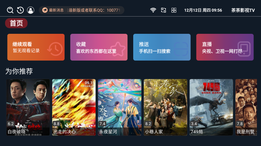Image resolution: width=261 pixels, height=146 pixels.
Task: Select the 出走的决心 poster
Action: pyautogui.click(x=74, y=107)
